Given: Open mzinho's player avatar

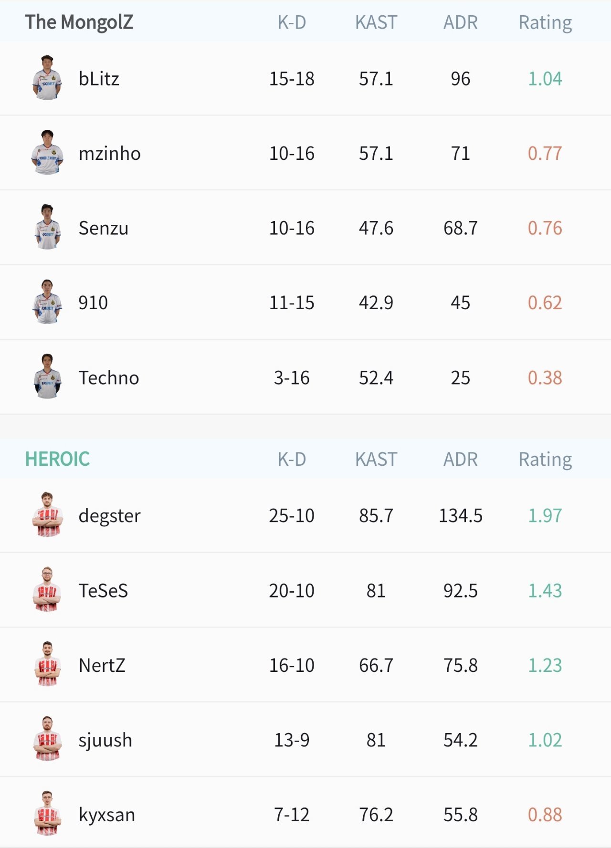Looking at the screenshot, I should point(47,153).
